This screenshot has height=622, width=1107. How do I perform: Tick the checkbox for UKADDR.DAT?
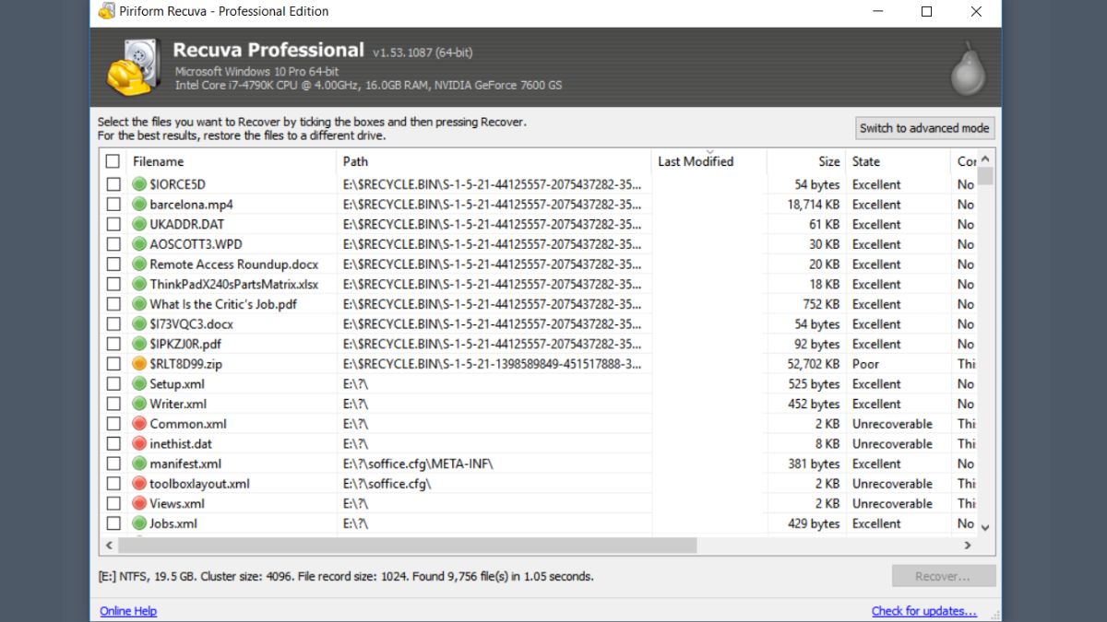(113, 224)
